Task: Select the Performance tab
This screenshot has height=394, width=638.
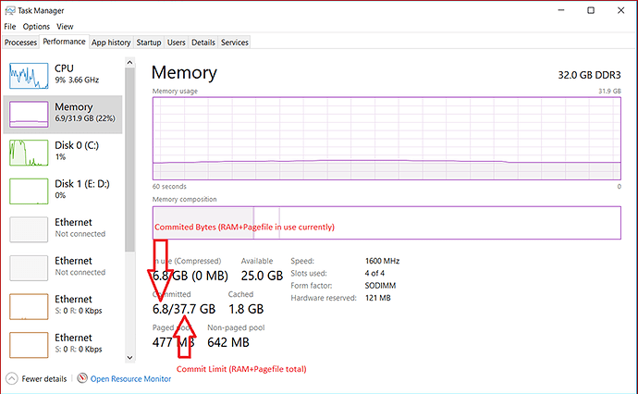Action: click(x=65, y=42)
